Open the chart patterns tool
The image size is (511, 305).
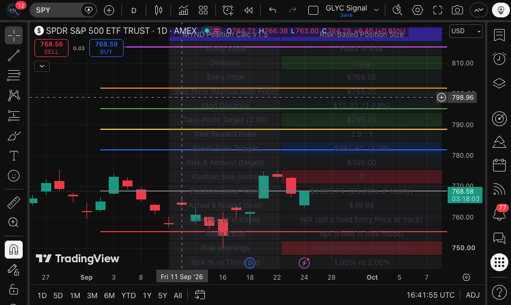tap(14, 95)
